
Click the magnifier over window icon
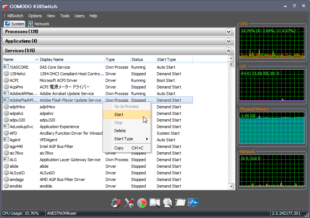(x=154, y=203)
